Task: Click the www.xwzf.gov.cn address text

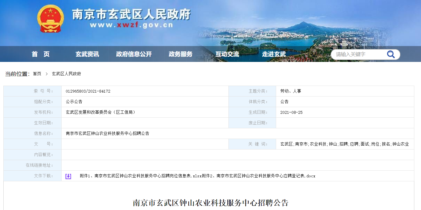Action: point(132,25)
